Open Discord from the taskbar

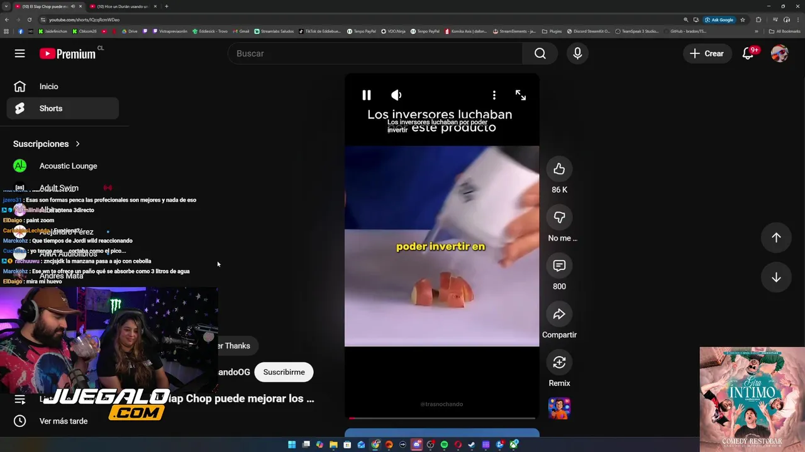point(416,444)
